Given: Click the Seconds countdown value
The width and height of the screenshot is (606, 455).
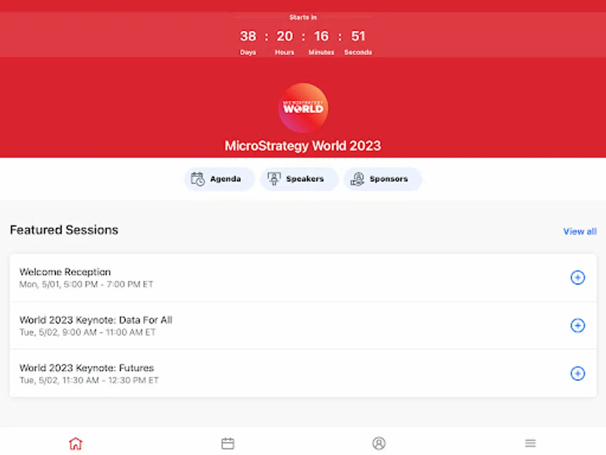Looking at the screenshot, I should click(x=358, y=36).
